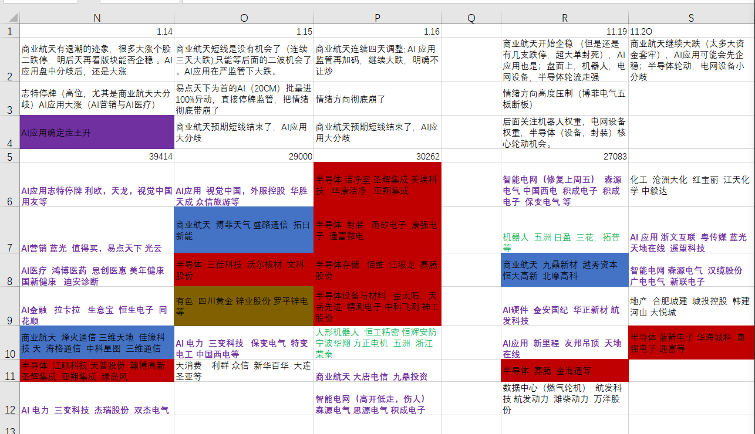Select cell '数据中心（燃气轮机）航发科技'
755x434 pixels.
point(564,399)
